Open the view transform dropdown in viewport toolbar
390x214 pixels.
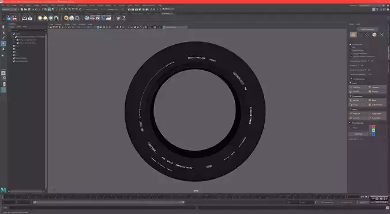(x=176, y=27)
